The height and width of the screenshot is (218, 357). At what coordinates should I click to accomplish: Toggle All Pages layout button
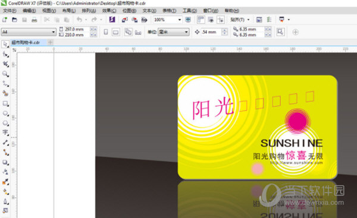pos(128,32)
